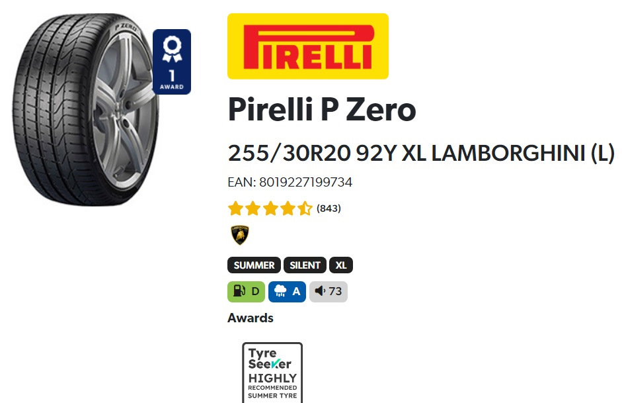Click the SILENT tag

pos(305,265)
